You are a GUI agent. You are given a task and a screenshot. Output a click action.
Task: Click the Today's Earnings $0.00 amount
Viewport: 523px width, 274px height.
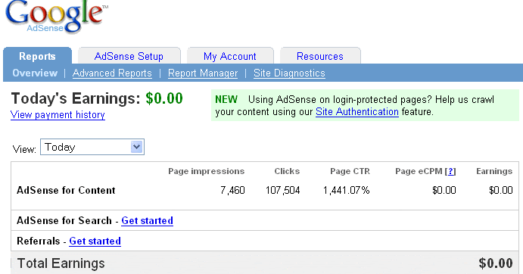(x=164, y=98)
